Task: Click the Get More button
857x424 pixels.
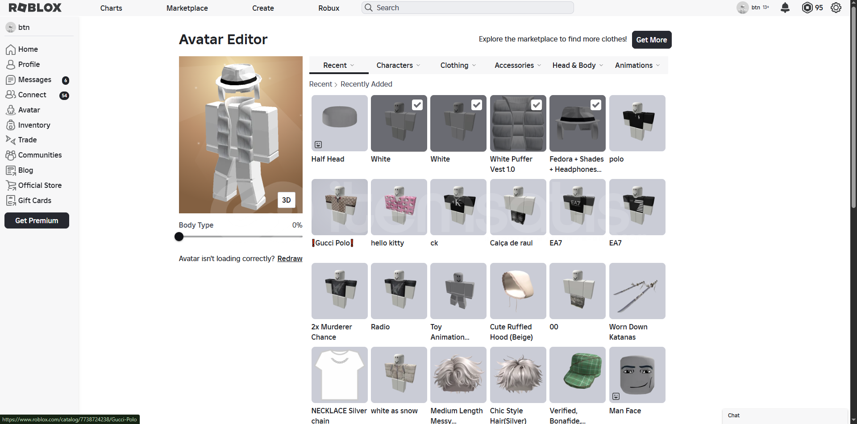Action: [651, 40]
